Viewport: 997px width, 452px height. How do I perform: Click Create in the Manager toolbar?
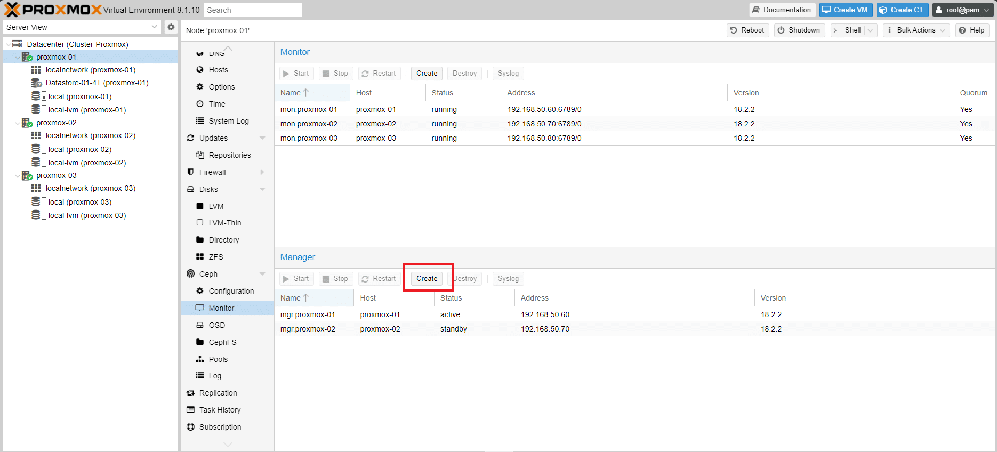click(427, 279)
